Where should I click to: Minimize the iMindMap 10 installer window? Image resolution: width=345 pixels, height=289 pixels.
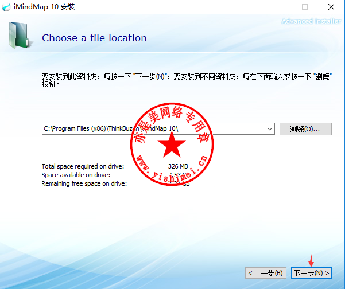pos(279,7)
